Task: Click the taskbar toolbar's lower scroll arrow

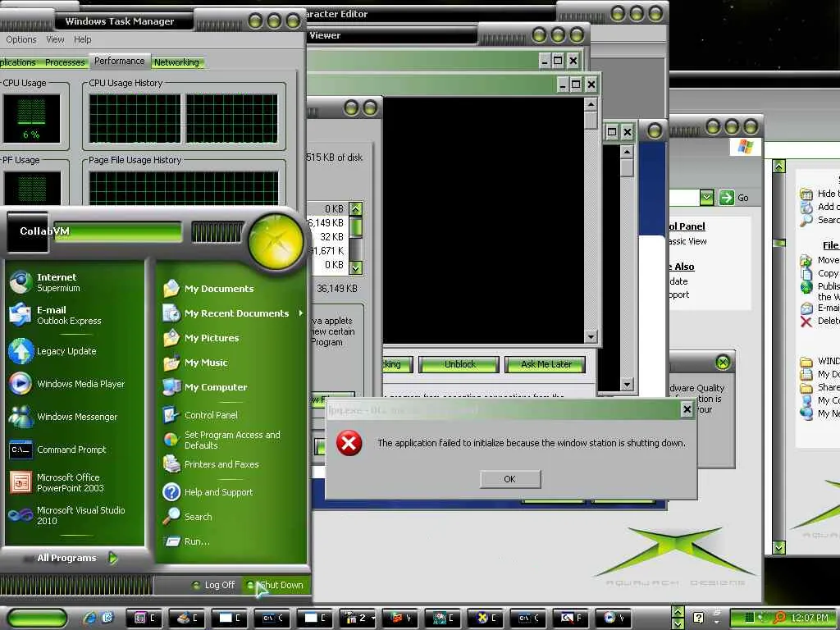Action: click(678, 623)
